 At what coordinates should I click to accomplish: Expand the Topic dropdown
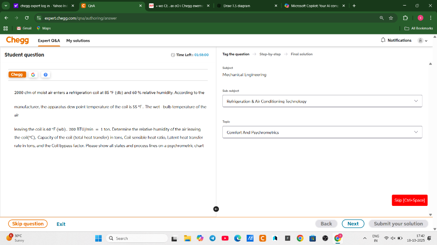(x=322, y=132)
